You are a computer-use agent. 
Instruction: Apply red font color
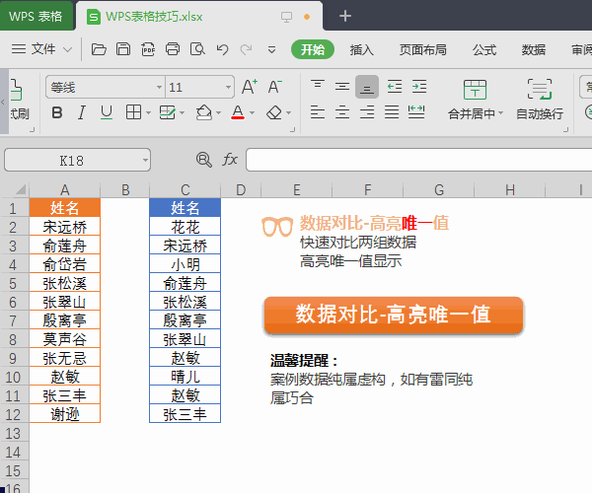[x=238, y=112]
